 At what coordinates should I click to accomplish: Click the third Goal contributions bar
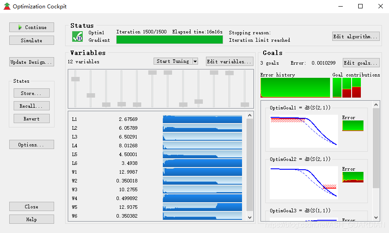click(x=356, y=87)
